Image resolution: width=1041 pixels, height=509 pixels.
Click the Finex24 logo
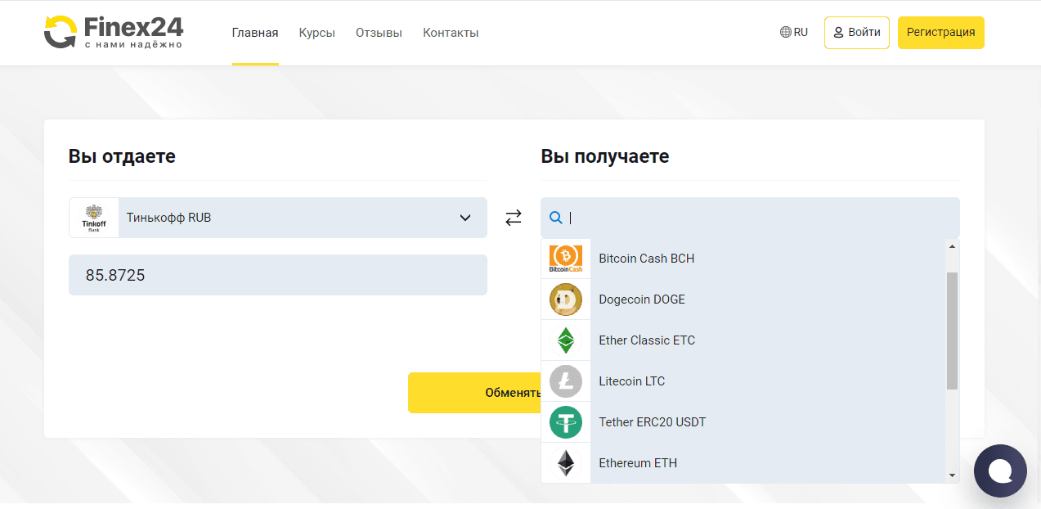click(x=114, y=33)
